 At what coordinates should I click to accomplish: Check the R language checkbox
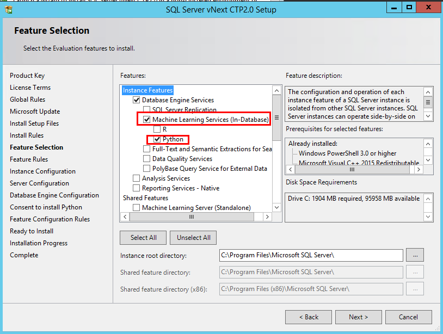(157, 129)
